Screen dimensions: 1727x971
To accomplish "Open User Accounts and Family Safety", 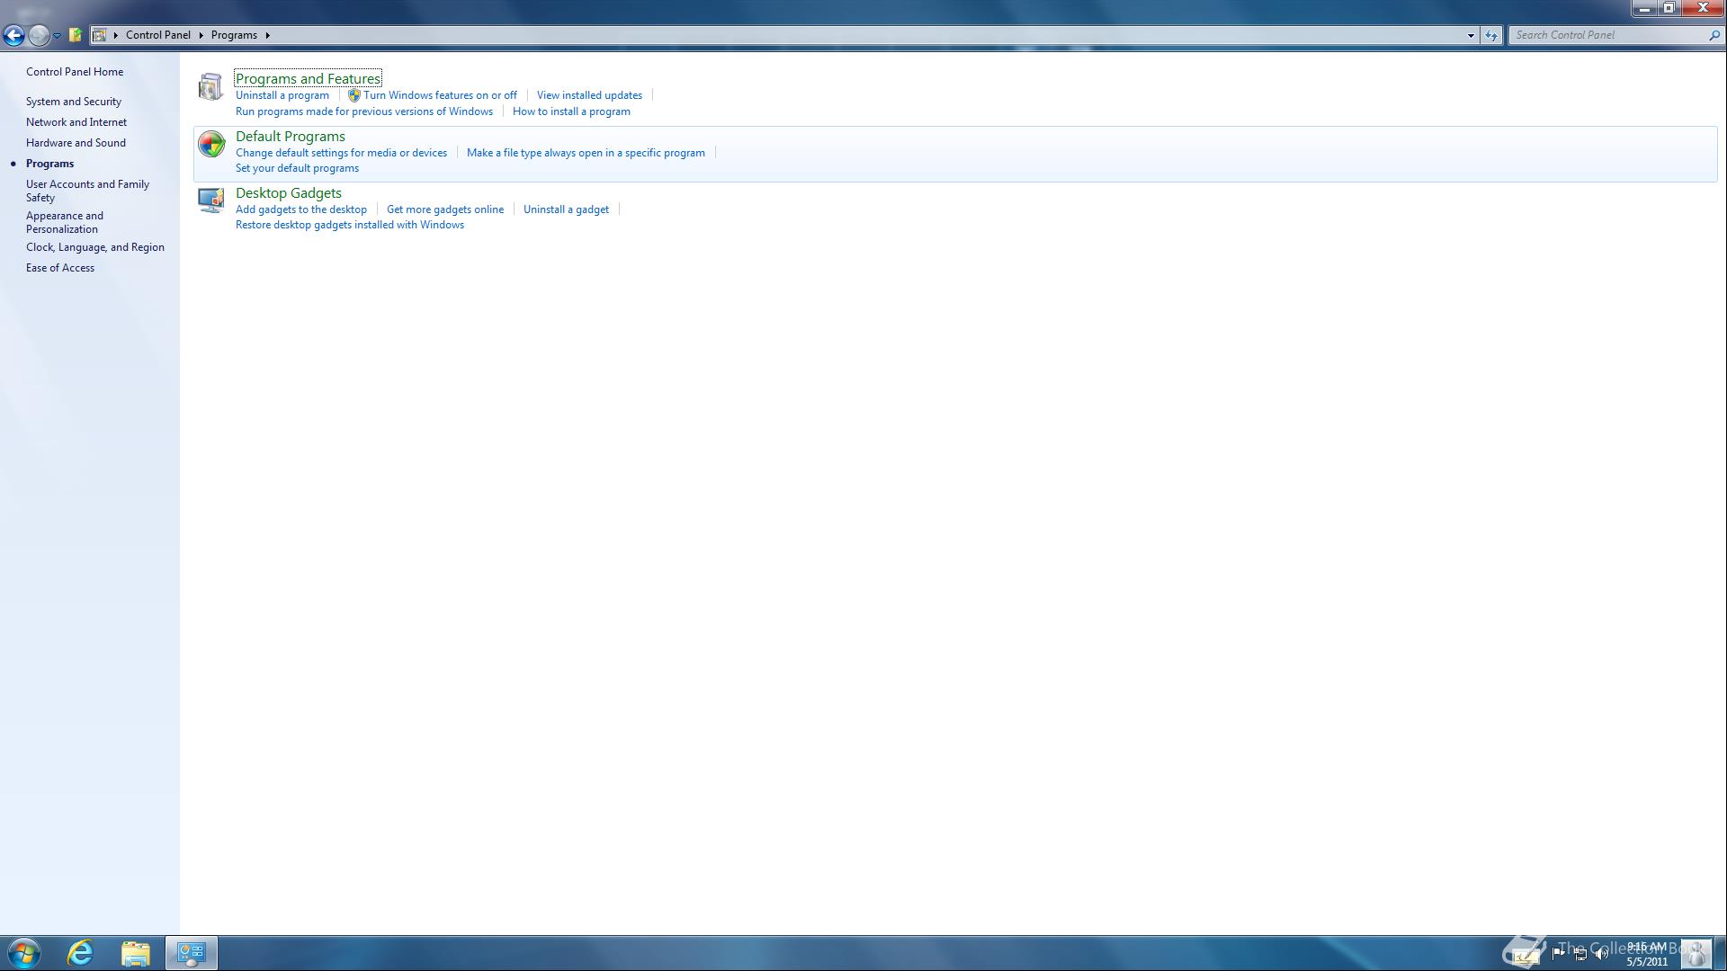I will click(87, 191).
